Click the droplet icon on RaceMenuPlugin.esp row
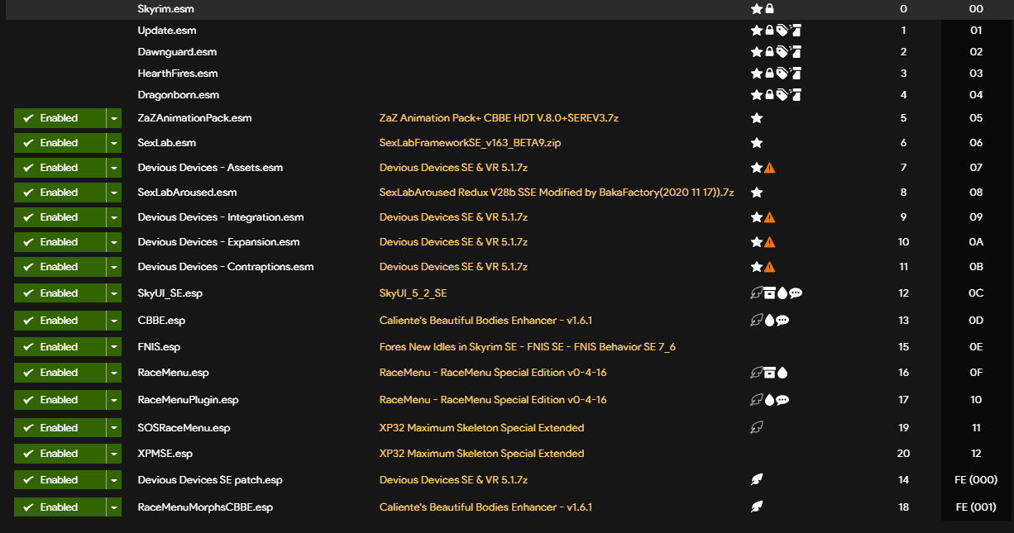Viewport: 1014px width, 533px height. 769,400
